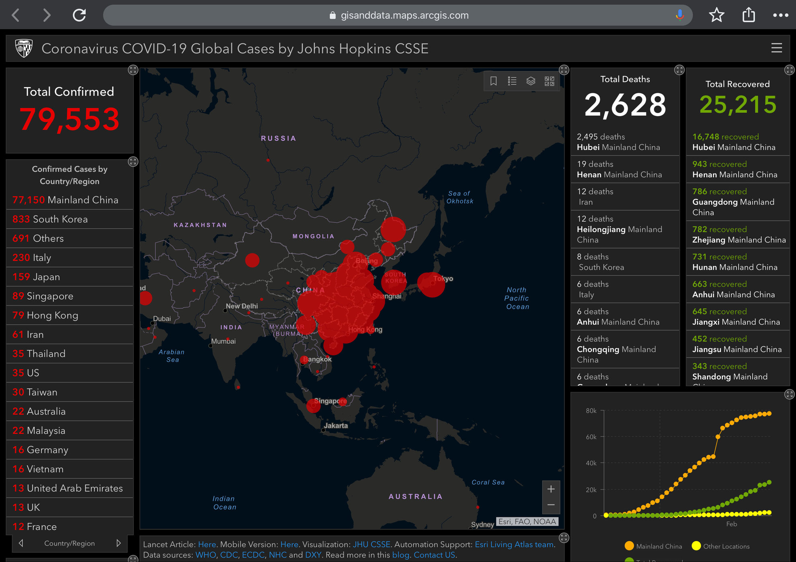Viewport: 796px width, 562px height.
Task: Zoom in on the map
Action: [551, 489]
